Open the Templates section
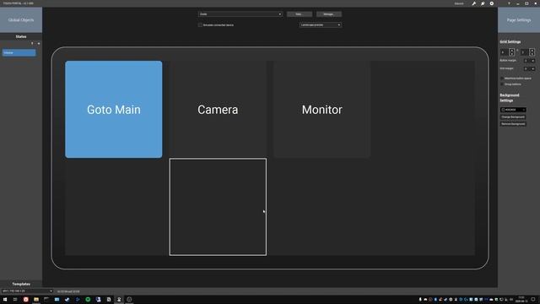The width and height of the screenshot is (540, 304). click(x=21, y=284)
